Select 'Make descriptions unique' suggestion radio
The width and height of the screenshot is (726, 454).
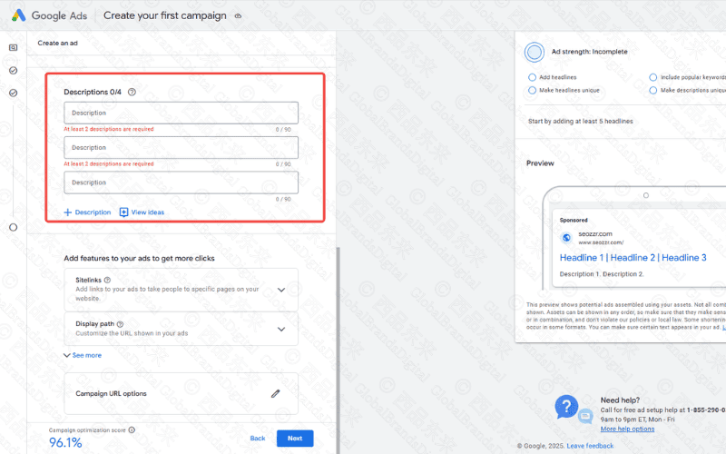(x=653, y=90)
